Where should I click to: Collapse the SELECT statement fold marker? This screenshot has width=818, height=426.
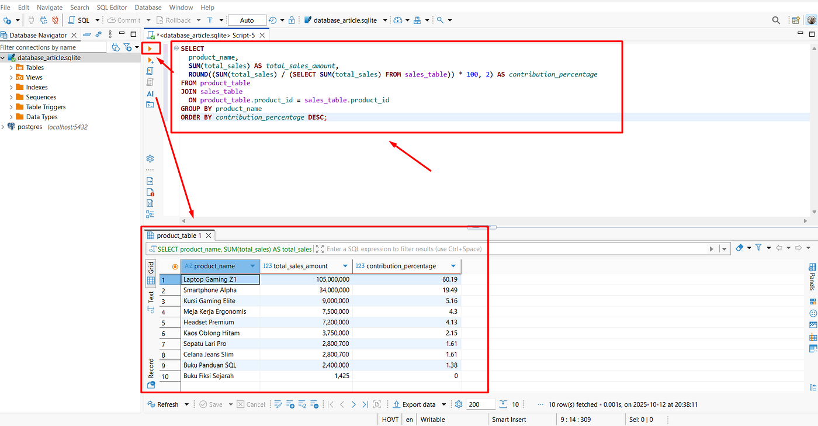coord(176,49)
